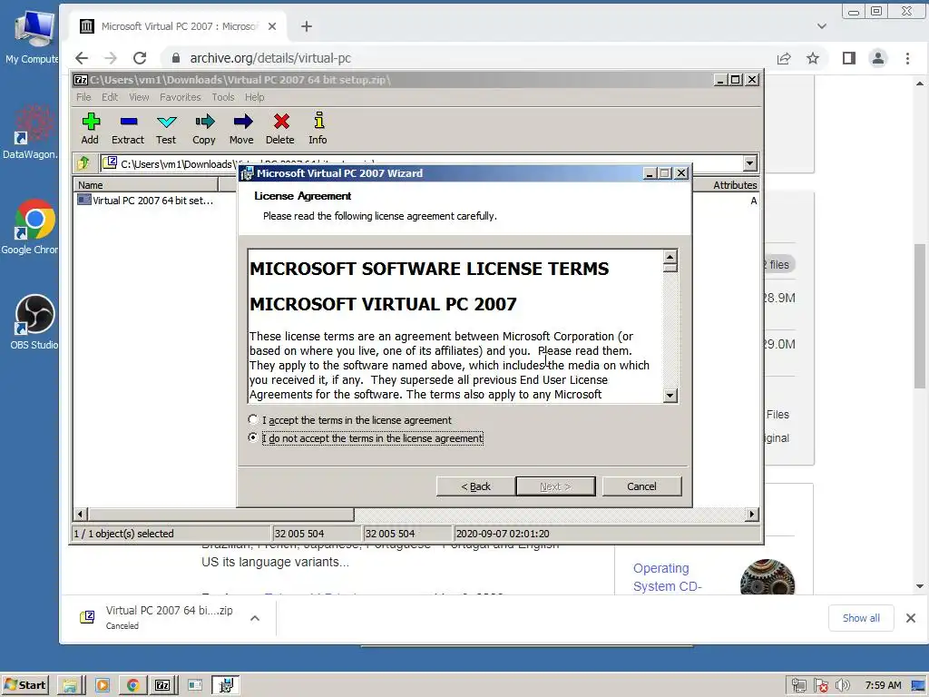Screen dimensions: 929x697
Task: Open OBS Studio desktop shortcut
Action: point(34,322)
